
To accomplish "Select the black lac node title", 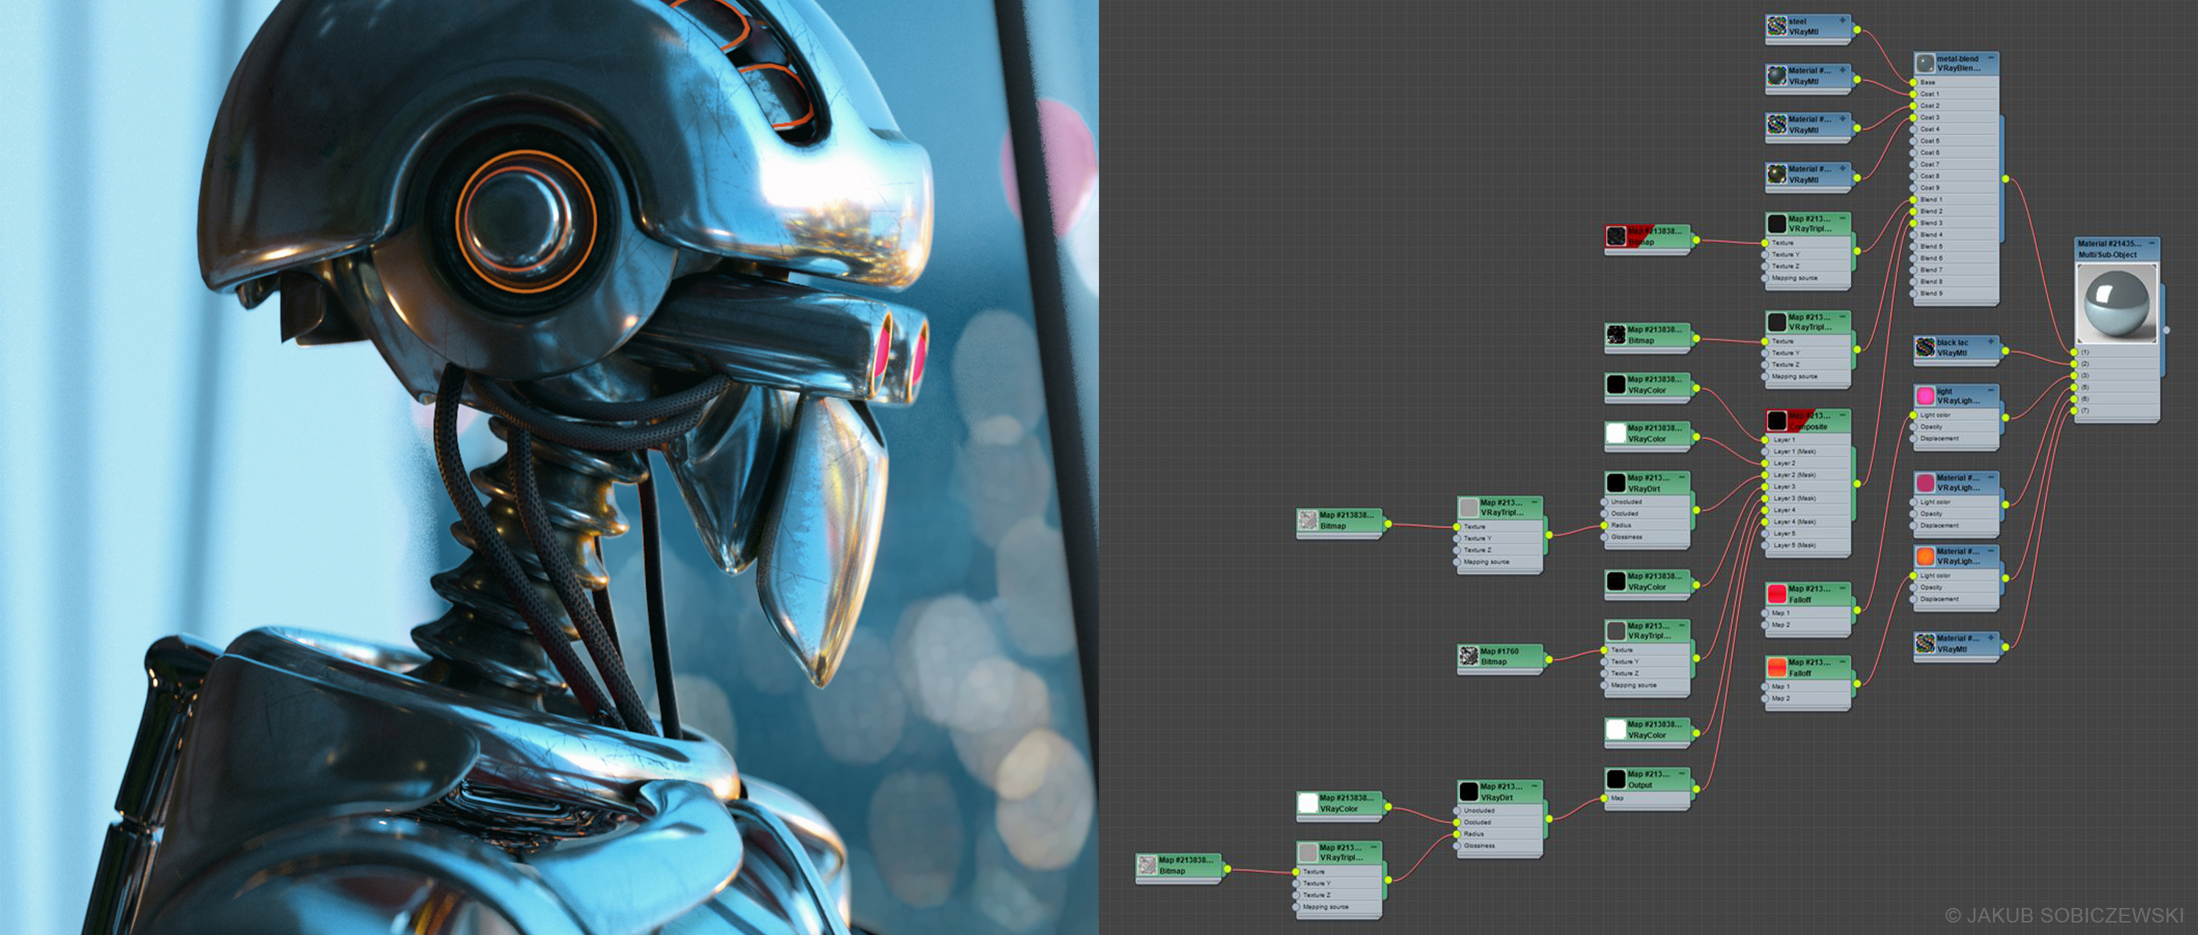I will click(x=1953, y=343).
